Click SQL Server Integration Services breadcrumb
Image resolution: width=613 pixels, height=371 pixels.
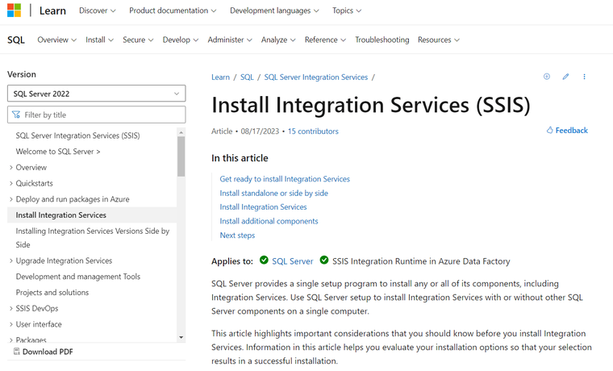click(316, 77)
